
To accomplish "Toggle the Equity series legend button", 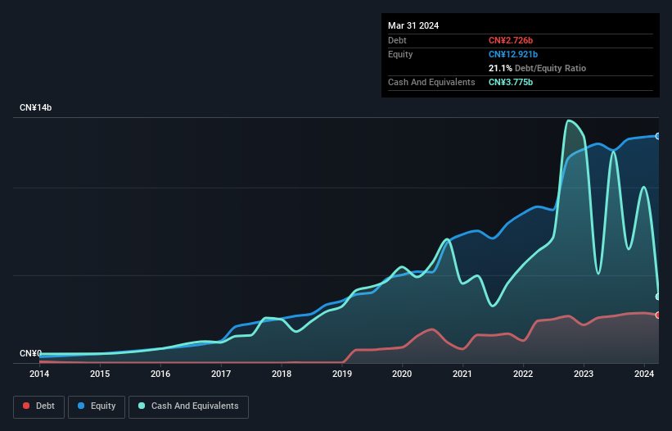I will [x=97, y=406].
